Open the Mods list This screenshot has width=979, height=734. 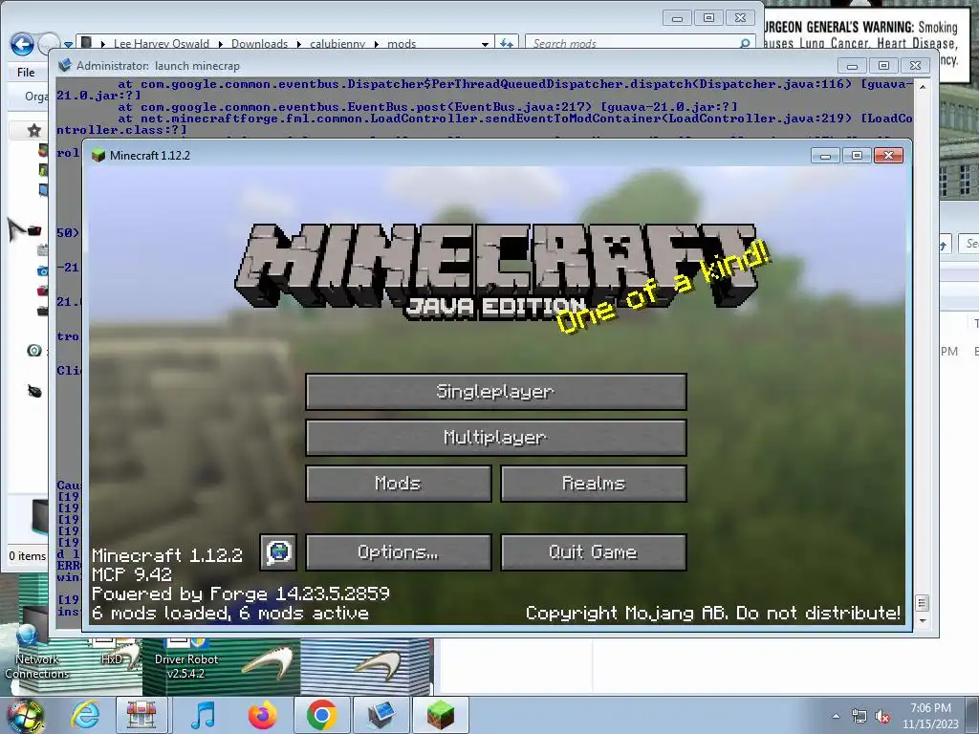pos(399,484)
